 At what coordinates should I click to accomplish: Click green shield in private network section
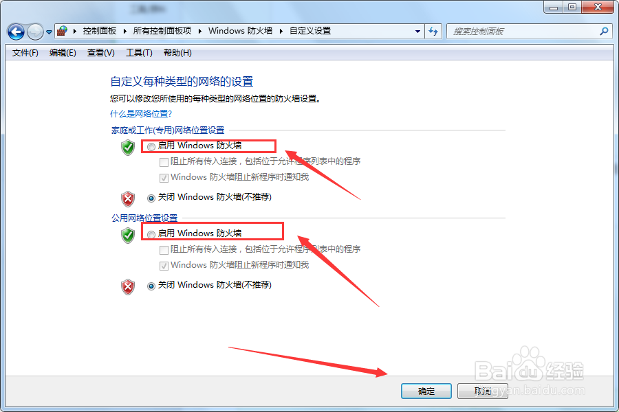point(128,148)
